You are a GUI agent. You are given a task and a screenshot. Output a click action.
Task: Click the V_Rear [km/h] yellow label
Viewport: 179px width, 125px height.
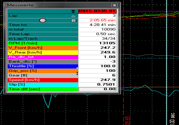coord(43,52)
